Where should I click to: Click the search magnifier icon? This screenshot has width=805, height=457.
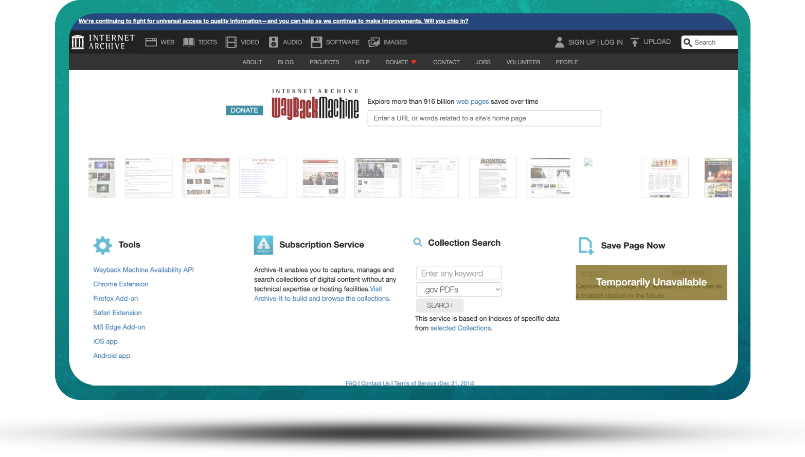coord(688,42)
